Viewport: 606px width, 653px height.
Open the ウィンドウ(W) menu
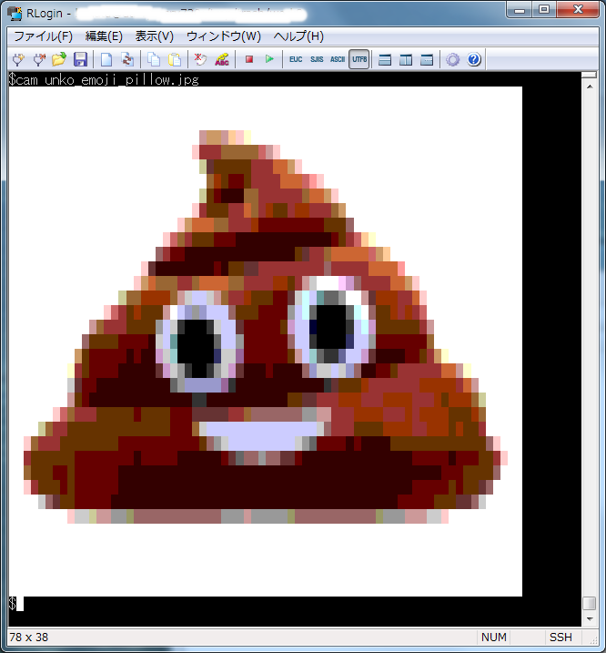pyautogui.click(x=224, y=36)
